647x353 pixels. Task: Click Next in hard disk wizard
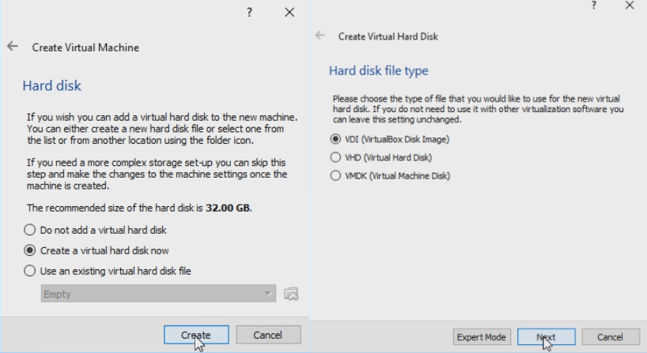point(546,337)
